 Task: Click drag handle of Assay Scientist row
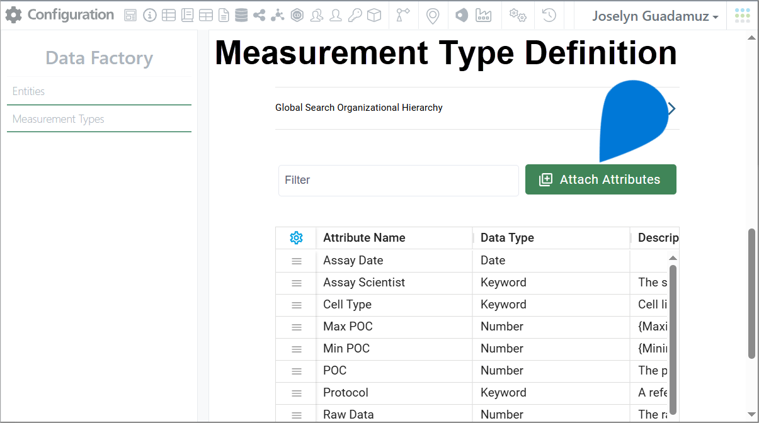(x=297, y=283)
